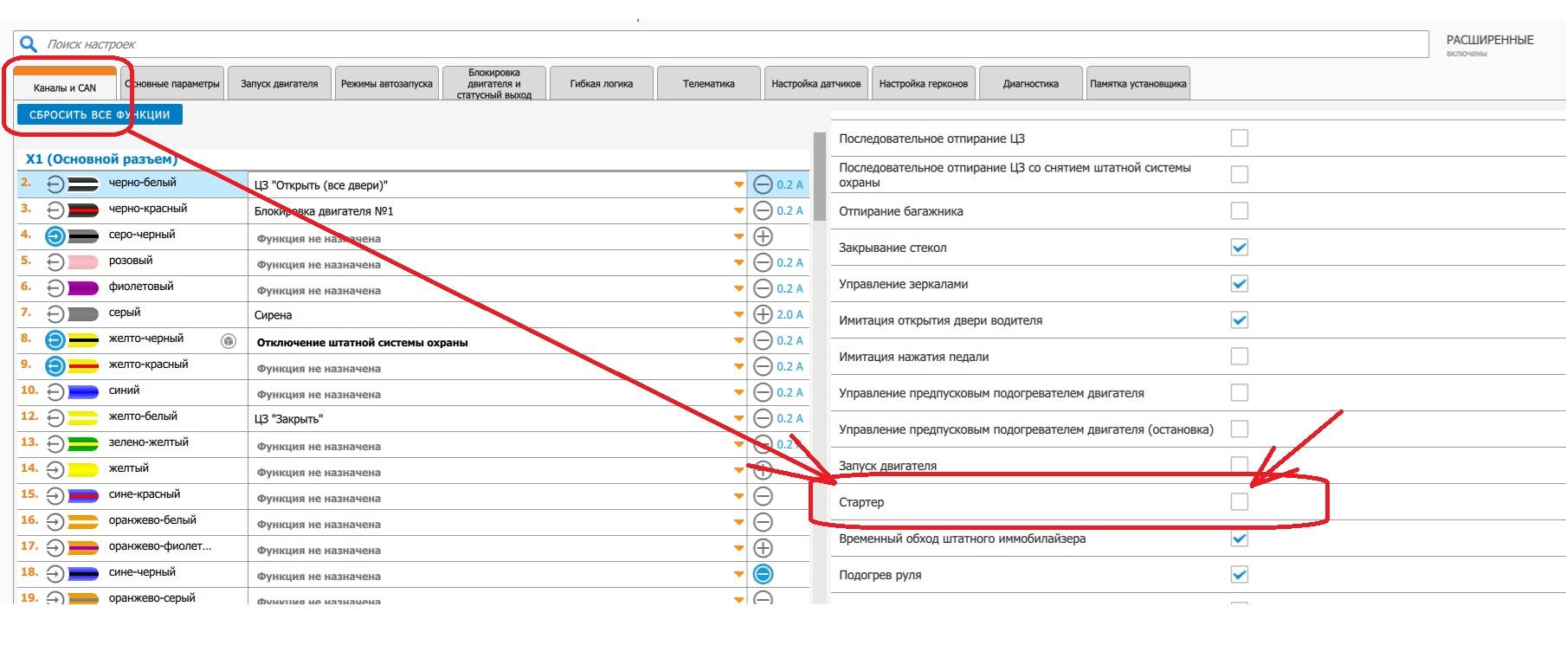
Task: Uncheck Подогрев руля checkbox
Action: pyautogui.click(x=1240, y=575)
